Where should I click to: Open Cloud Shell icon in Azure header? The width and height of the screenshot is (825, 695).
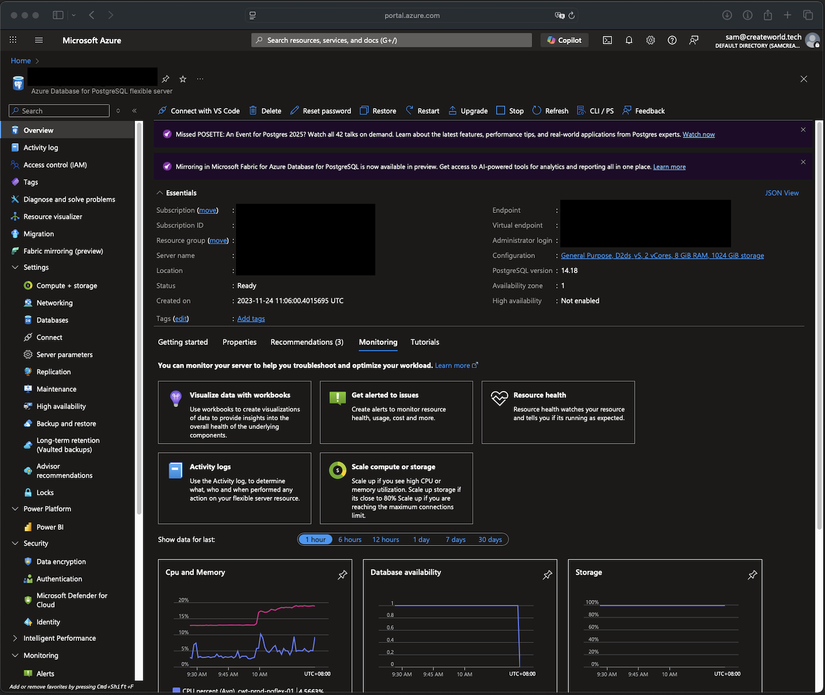point(607,40)
